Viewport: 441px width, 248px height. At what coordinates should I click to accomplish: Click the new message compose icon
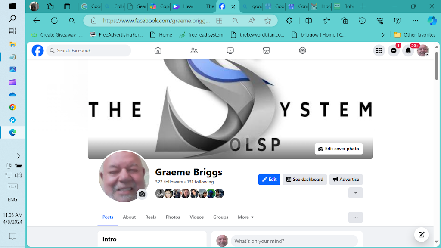coord(421,235)
